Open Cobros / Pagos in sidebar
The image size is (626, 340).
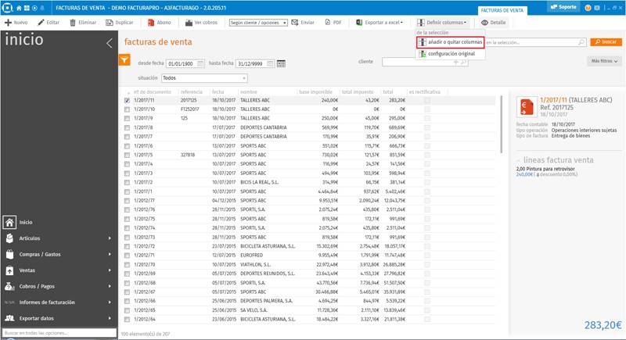coord(37,287)
